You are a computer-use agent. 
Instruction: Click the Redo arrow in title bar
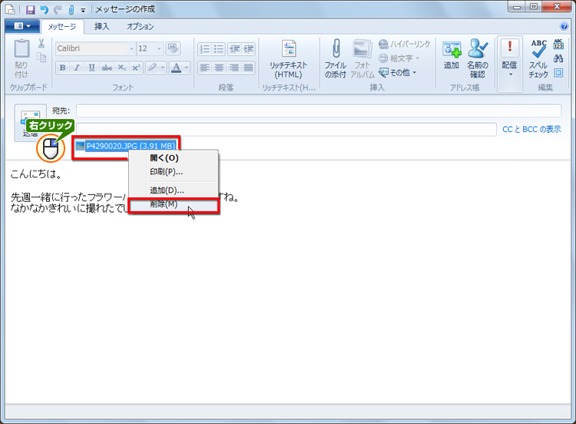click(58, 8)
